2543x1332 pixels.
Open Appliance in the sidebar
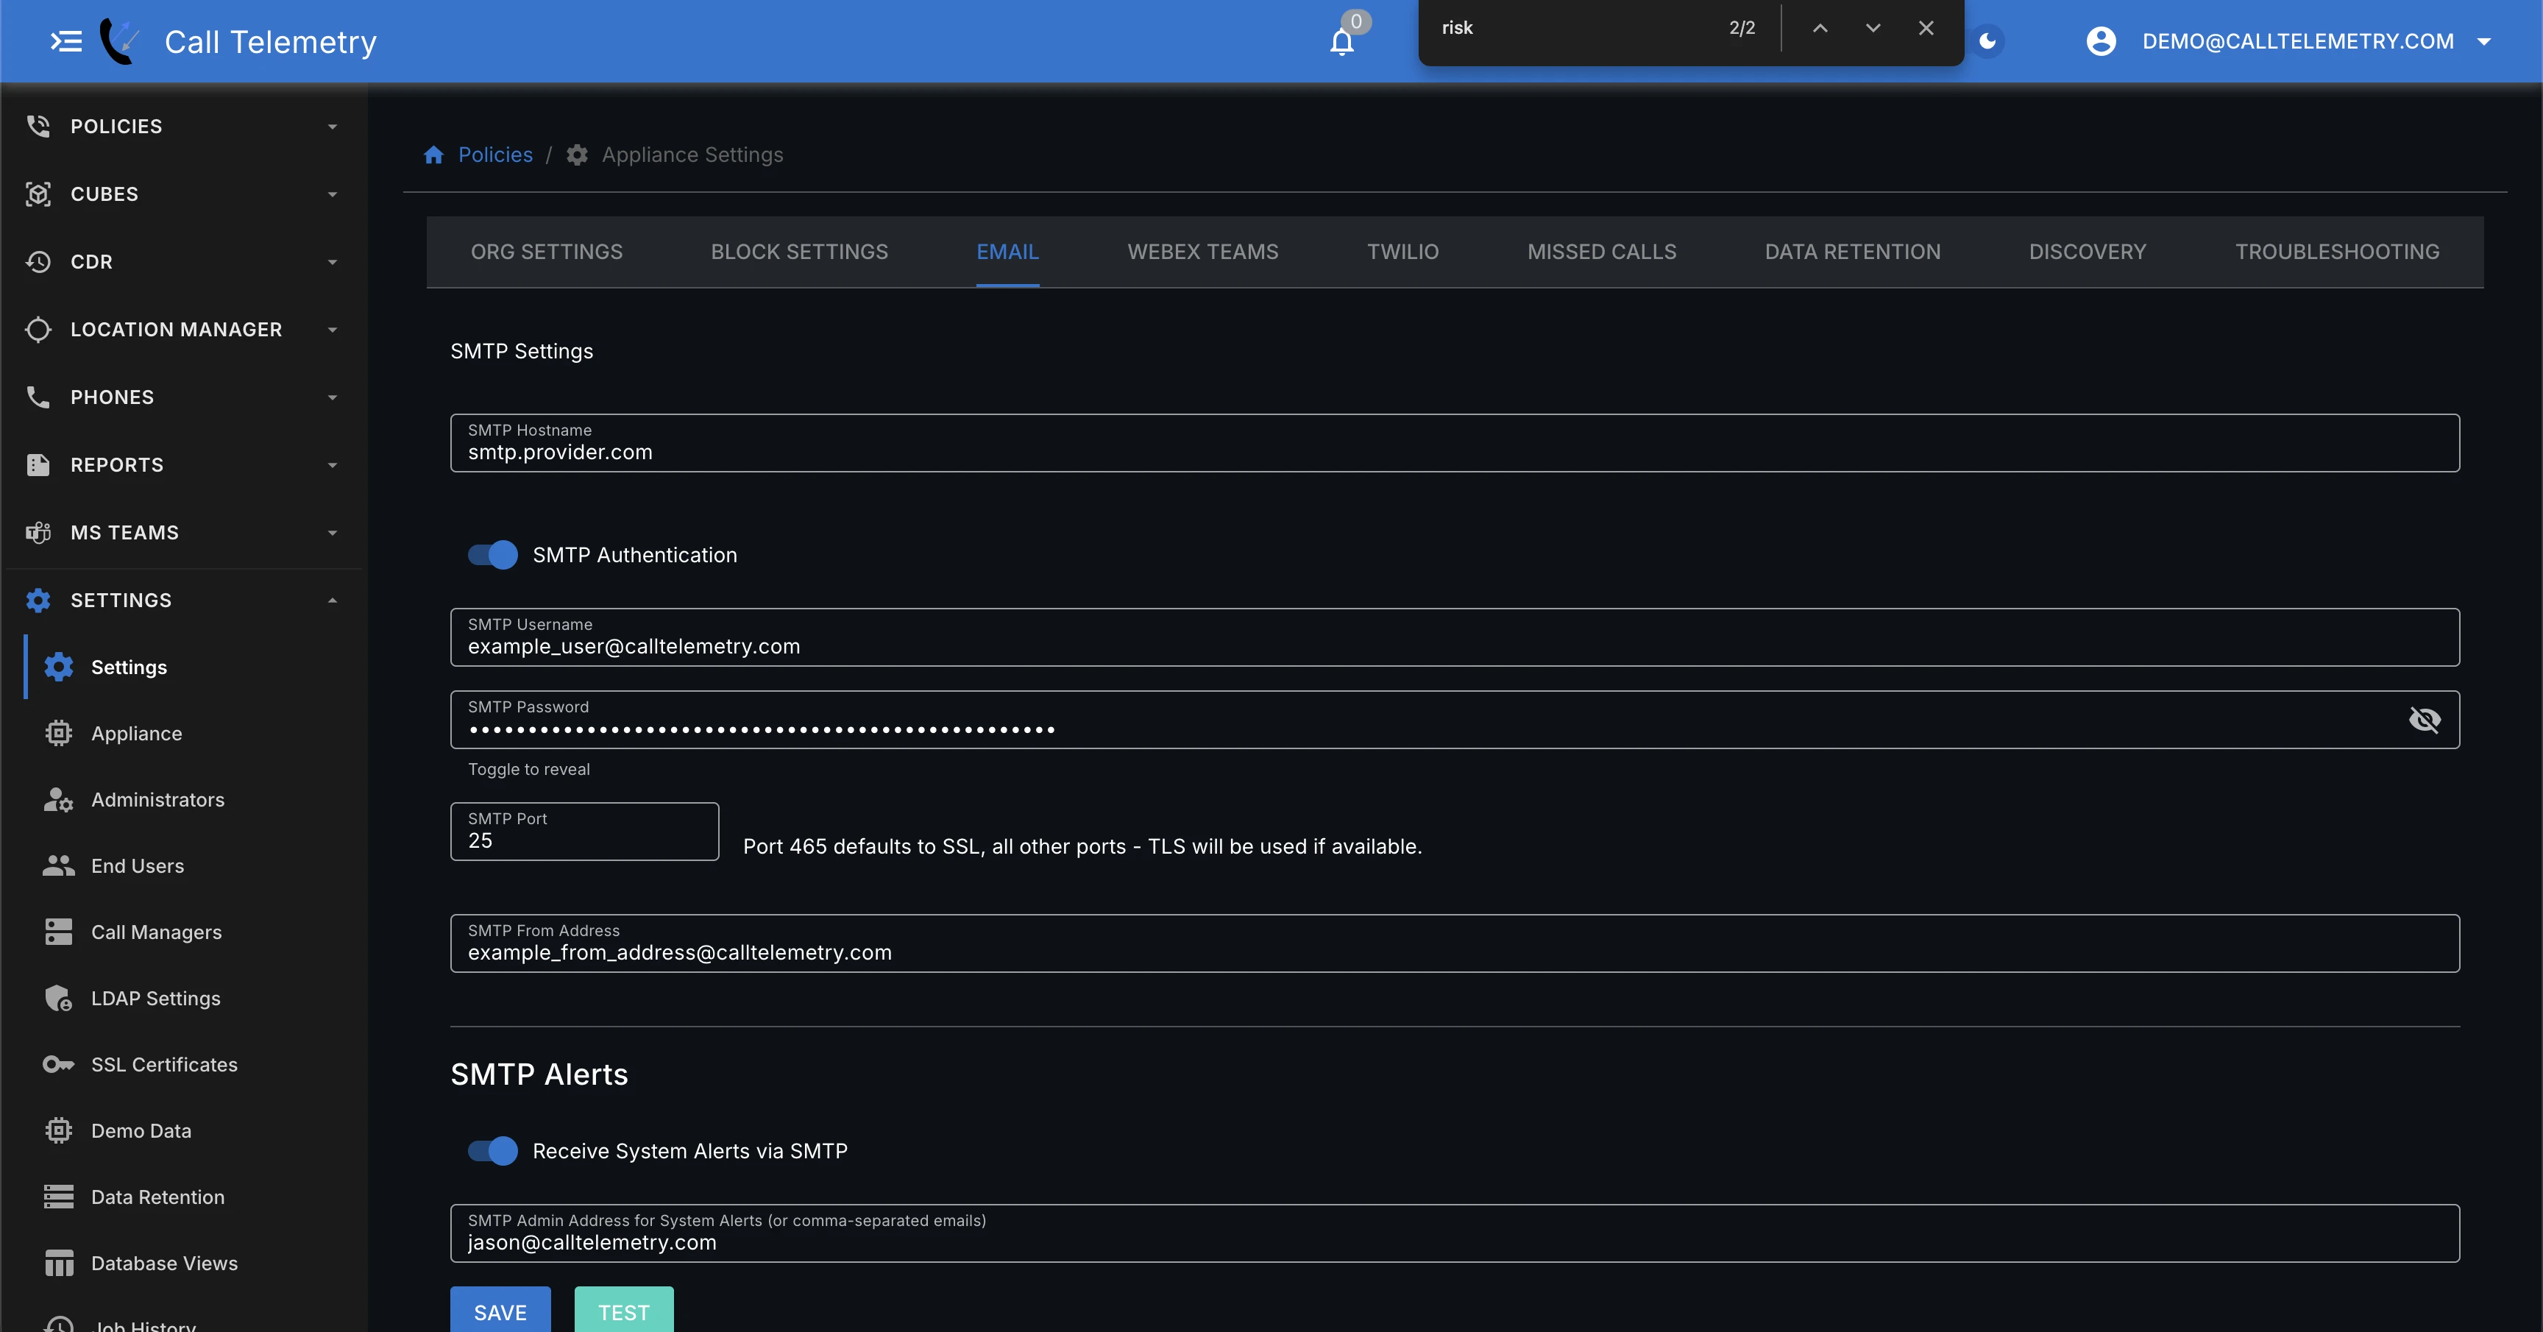(194, 734)
